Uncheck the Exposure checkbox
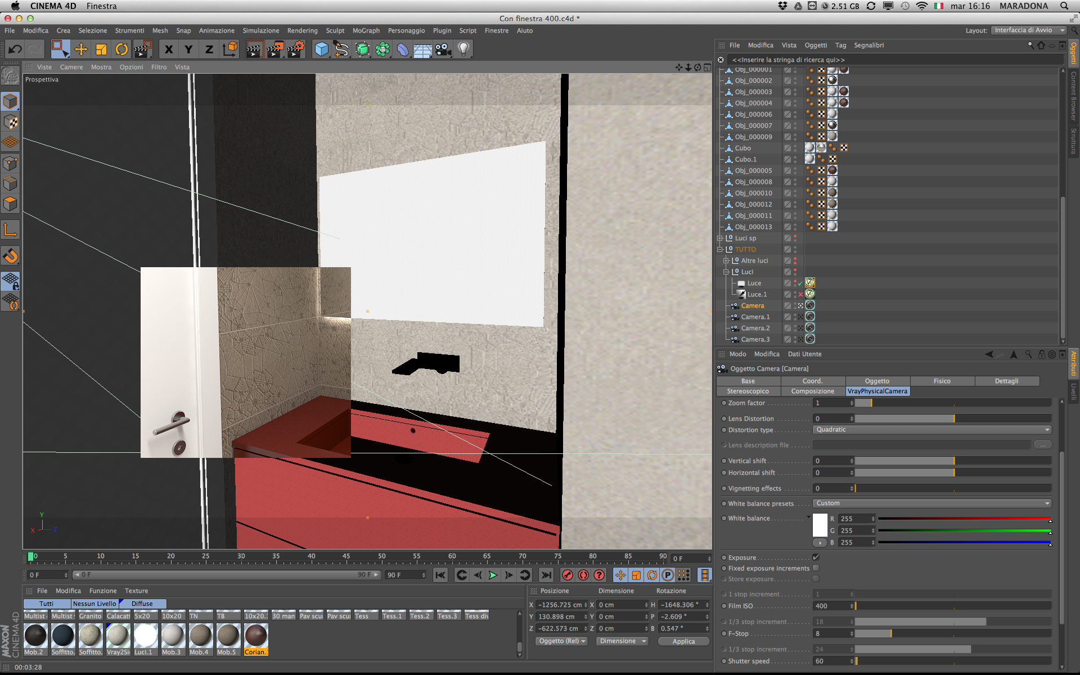Image resolution: width=1080 pixels, height=675 pixels. (x=816, y=557)
